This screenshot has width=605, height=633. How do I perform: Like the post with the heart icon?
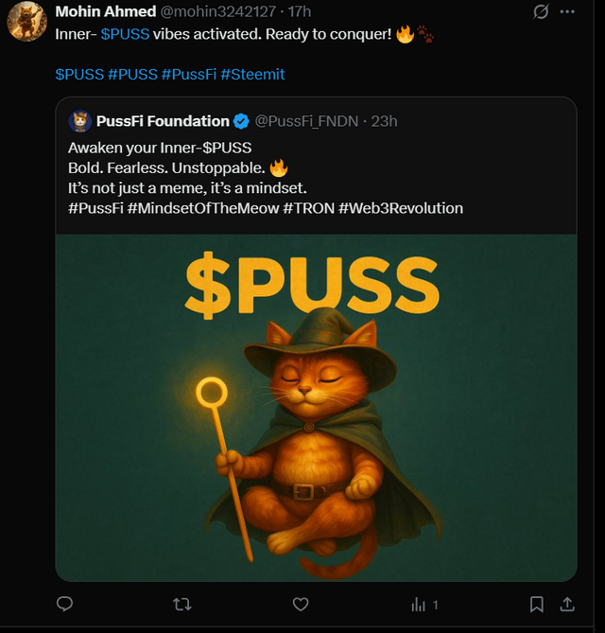click(x=301, y=604)
